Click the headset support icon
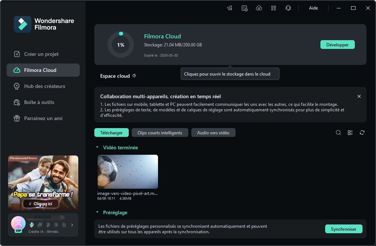The image size is (376, 246). (x=288, y=8)
